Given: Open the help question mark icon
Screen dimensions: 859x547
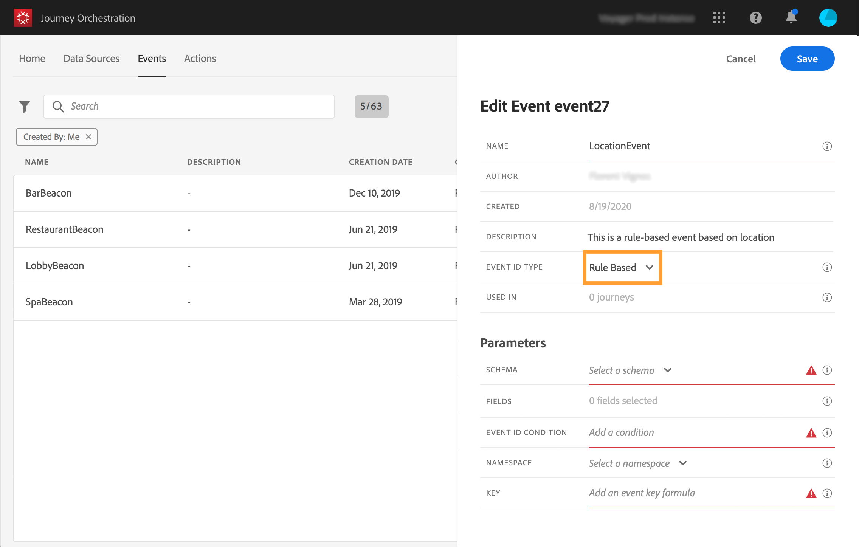Looking at the screenshot, I should [x=755, y=18].
